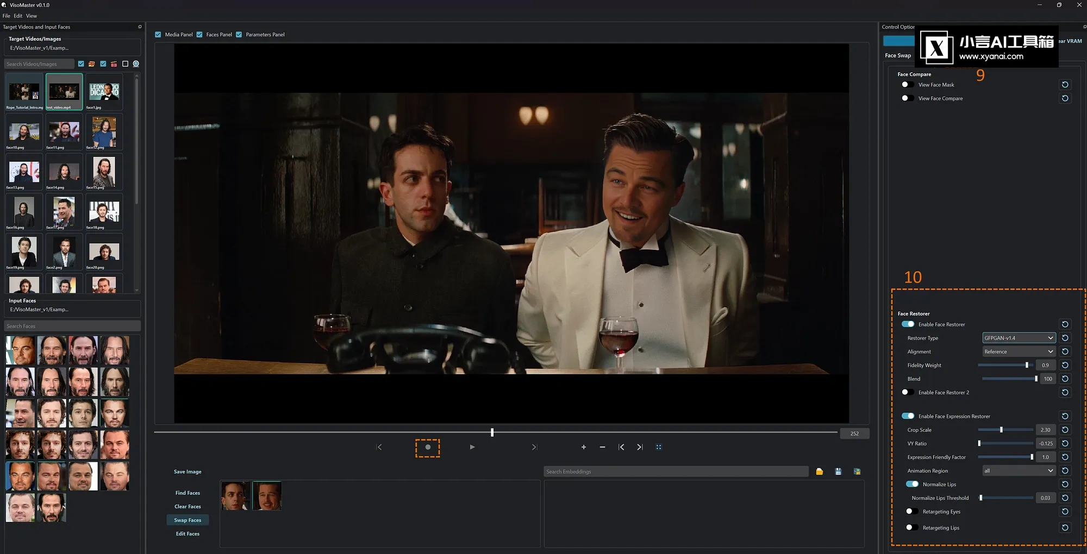Open the View menu
Screen dimensions: 1087x554
(32, 16)
